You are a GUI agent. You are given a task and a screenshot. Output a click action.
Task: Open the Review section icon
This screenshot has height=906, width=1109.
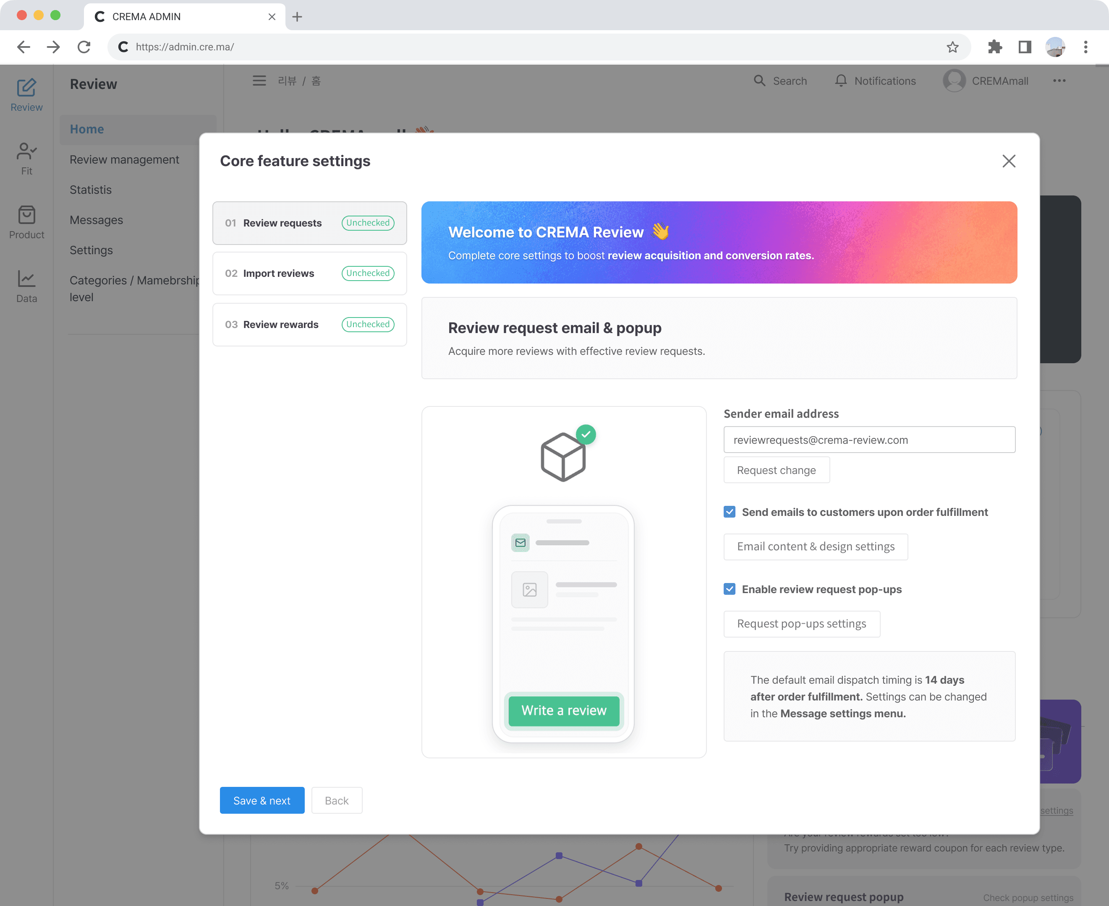pos(26,87)
